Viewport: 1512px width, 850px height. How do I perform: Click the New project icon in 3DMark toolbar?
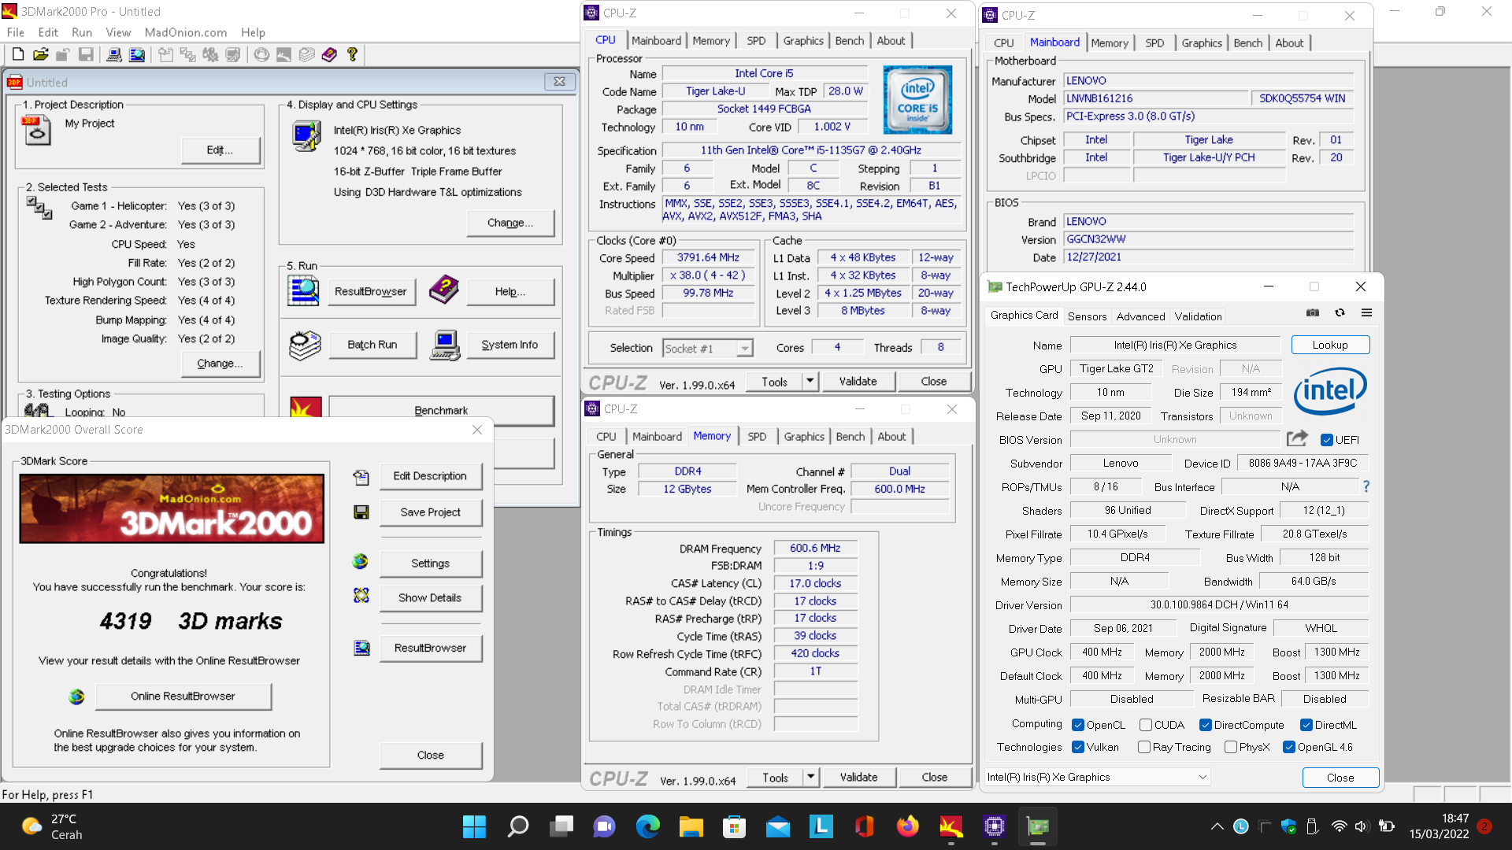(x=18, y=54)
